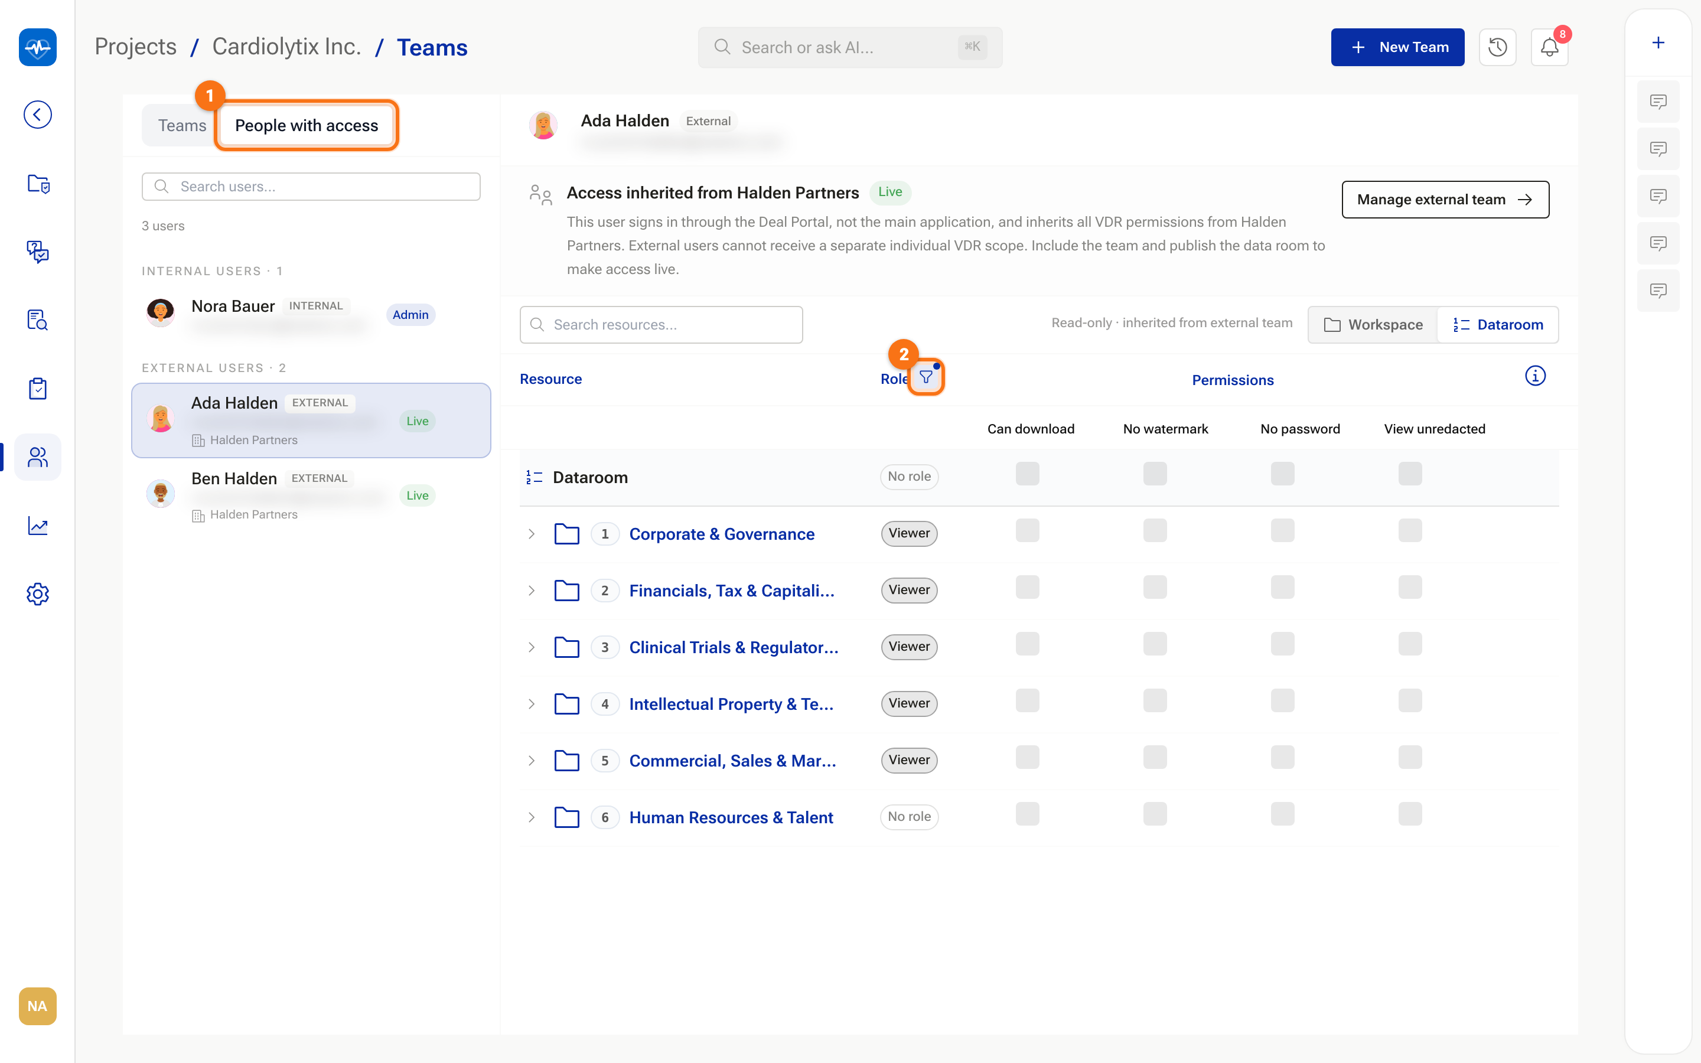Toggle No password for Intellectual Property row
The image size is (1701, 1063).
coord(1282,701)
